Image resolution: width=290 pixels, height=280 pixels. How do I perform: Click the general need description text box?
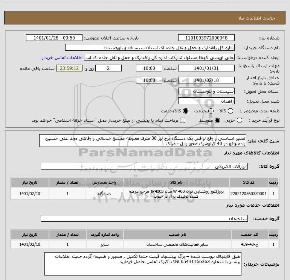[143, 141]
